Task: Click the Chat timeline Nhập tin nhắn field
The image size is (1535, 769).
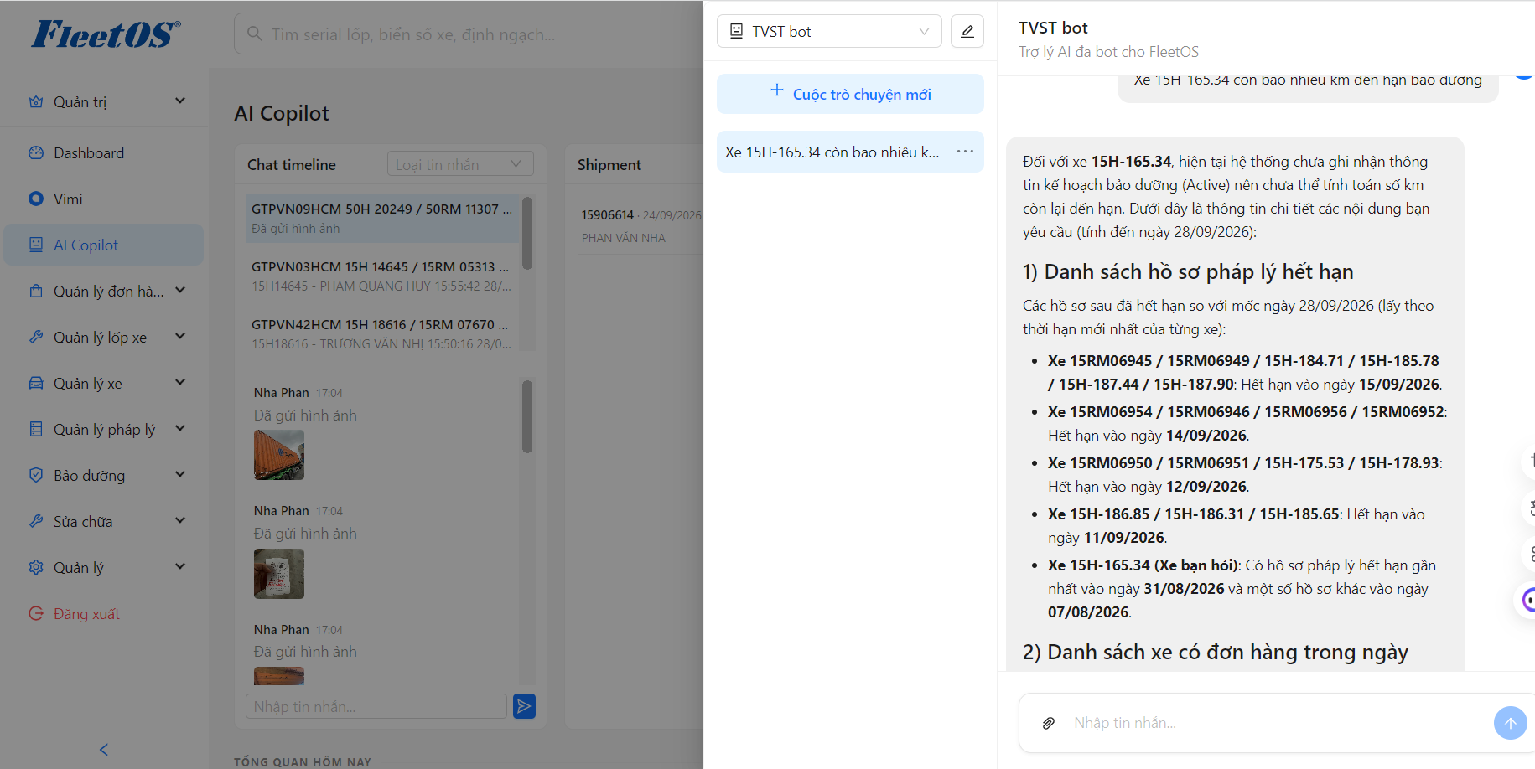Action: click(376, 706)
